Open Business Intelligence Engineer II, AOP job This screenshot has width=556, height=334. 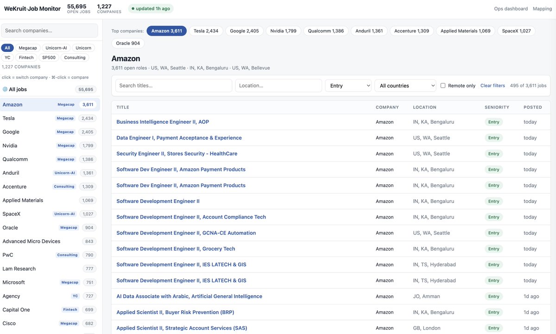(163, 122)
